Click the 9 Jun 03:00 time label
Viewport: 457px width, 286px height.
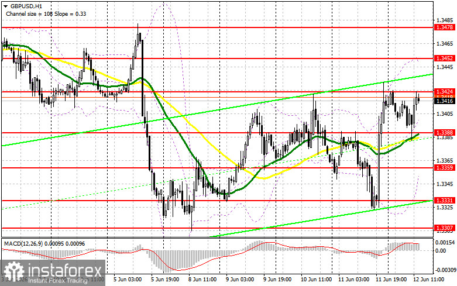(239, 280)
